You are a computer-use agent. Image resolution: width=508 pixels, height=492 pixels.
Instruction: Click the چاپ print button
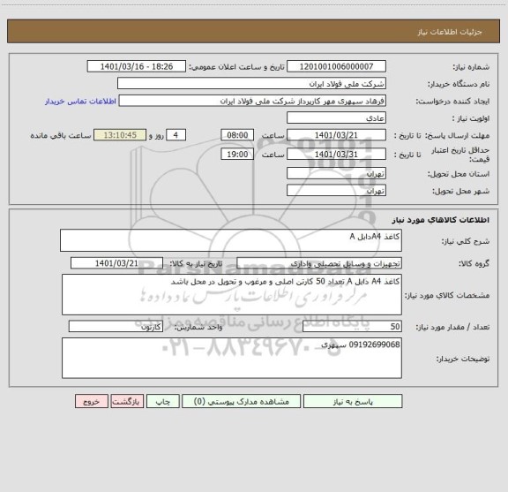click(162, 401)
